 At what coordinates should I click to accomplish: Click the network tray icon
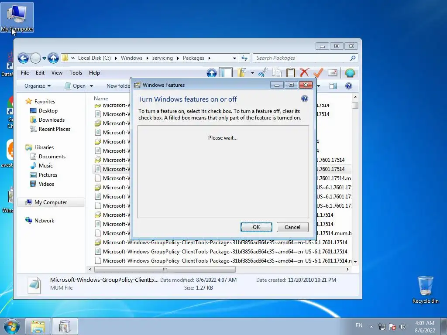[382, 327]
